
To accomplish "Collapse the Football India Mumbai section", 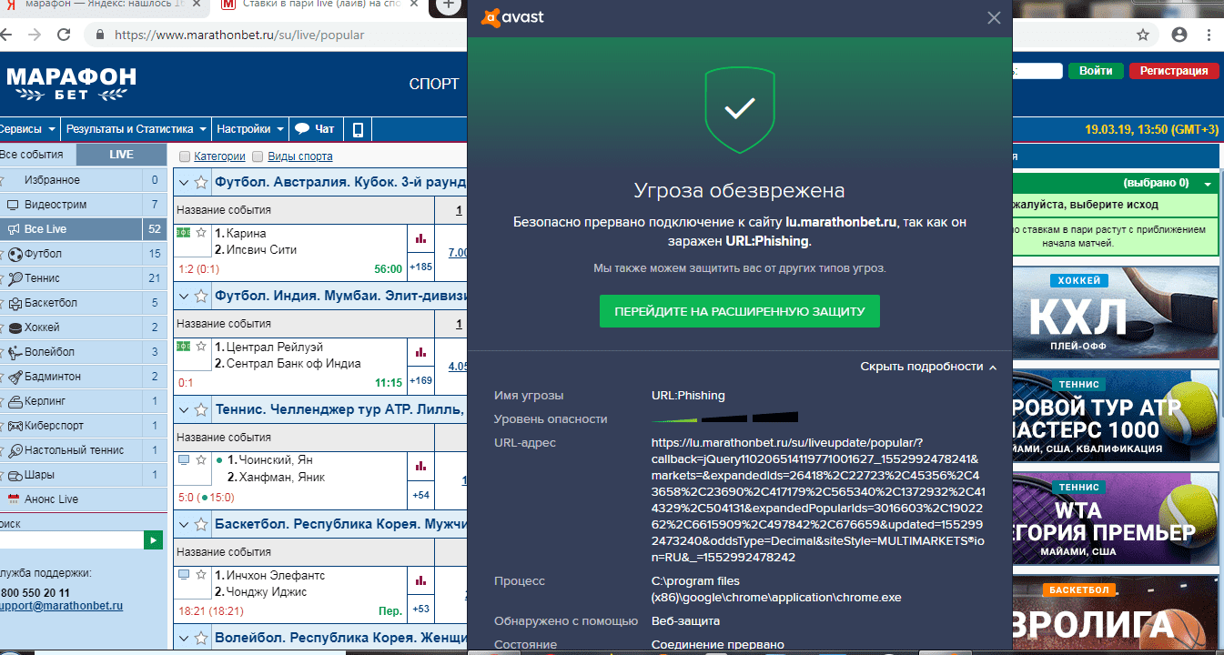I will pyautogui.click(x=182, y=296).
